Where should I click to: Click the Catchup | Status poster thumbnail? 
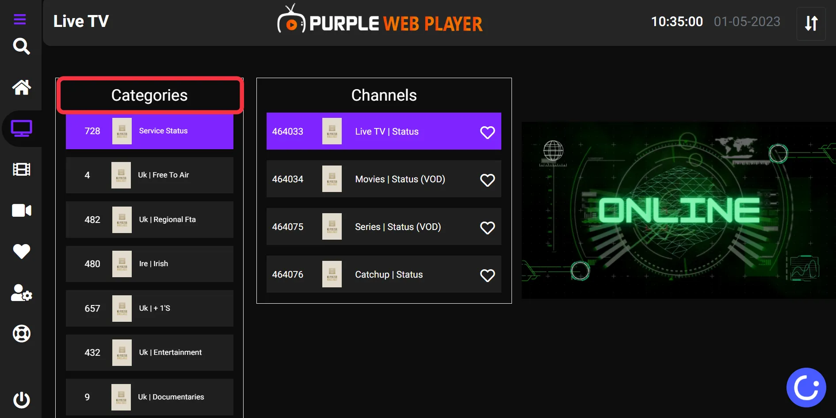pos(332,274)
